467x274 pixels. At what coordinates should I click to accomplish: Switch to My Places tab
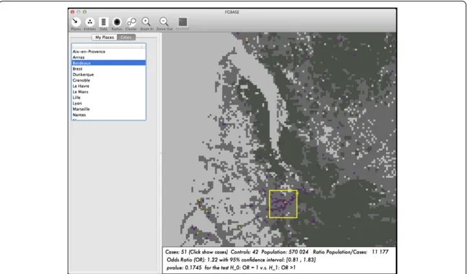pyautogui.click(x=104, y=37)
